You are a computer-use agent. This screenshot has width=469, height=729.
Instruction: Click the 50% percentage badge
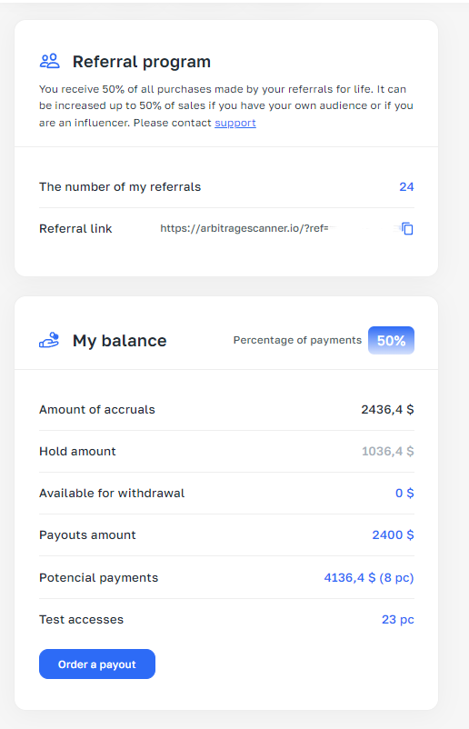(391, 340)
